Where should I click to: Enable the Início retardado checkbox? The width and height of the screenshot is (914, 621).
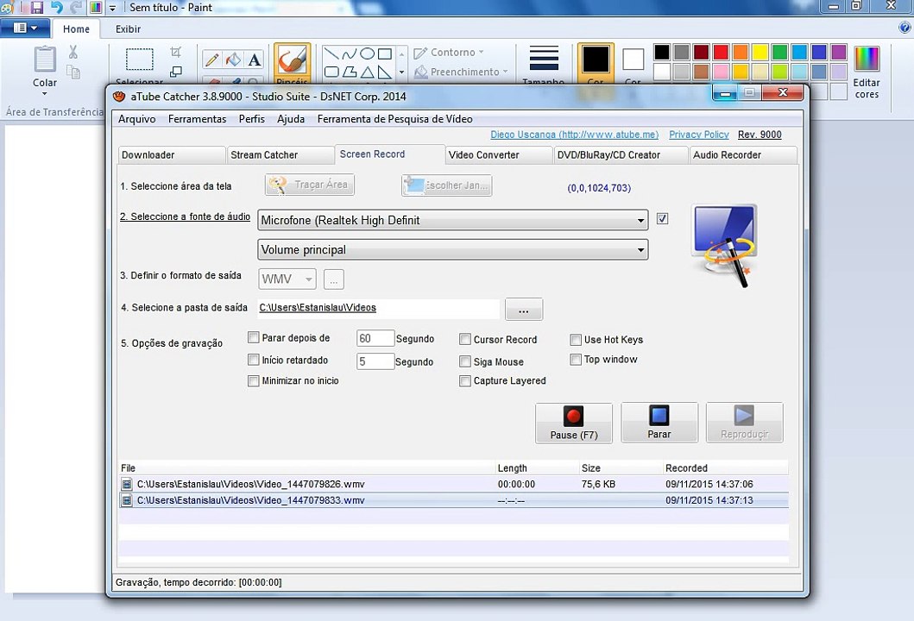coord(253,360)
